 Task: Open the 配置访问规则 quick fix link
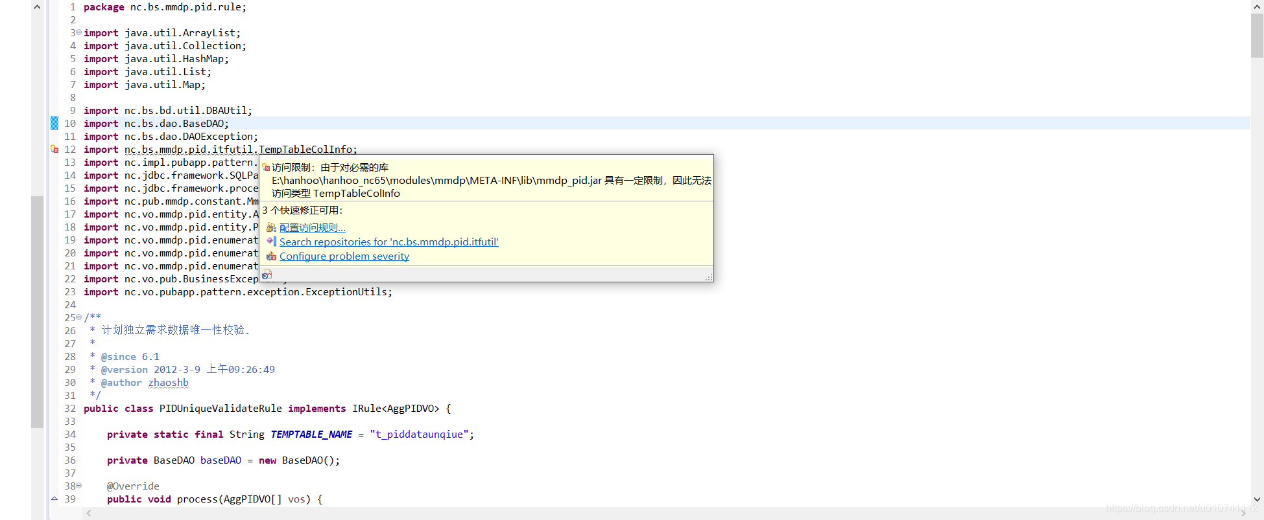(x=313, y=227)
